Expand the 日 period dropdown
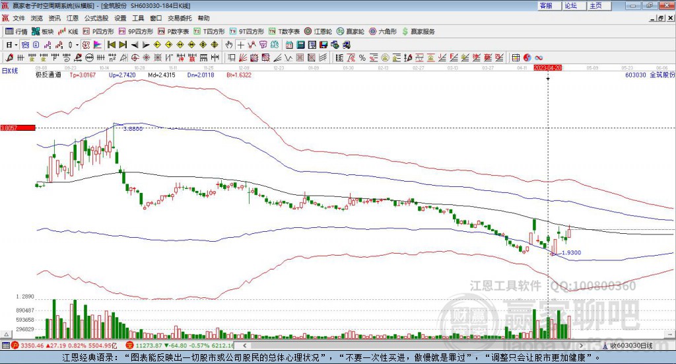Screen dimensions: 676x364 coord(16,45)
